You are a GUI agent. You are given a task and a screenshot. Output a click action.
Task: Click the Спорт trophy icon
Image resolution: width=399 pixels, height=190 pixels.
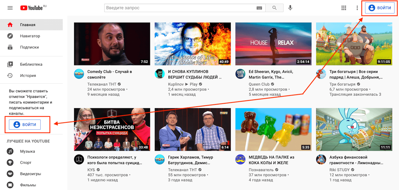[x=10, y=162]
